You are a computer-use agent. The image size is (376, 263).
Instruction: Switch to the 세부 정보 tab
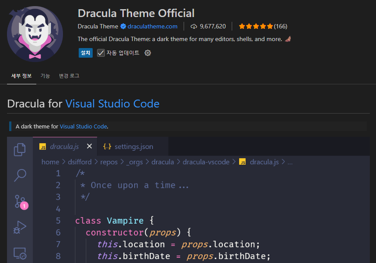point(21,76)
